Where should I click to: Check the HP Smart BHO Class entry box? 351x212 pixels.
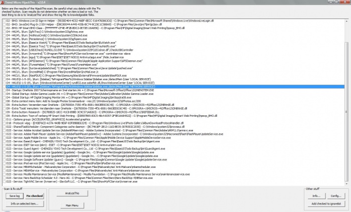click(x=4, y=28)
